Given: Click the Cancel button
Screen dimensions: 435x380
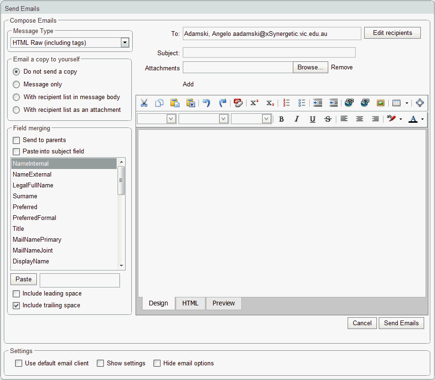Looking at the screenshot, I should click(x=362, y=323).
